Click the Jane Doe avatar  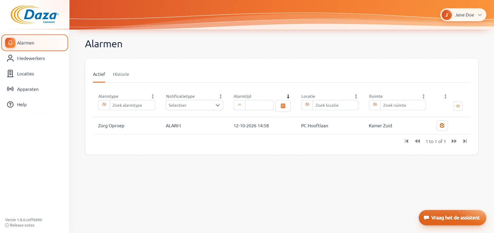[447, 15]
